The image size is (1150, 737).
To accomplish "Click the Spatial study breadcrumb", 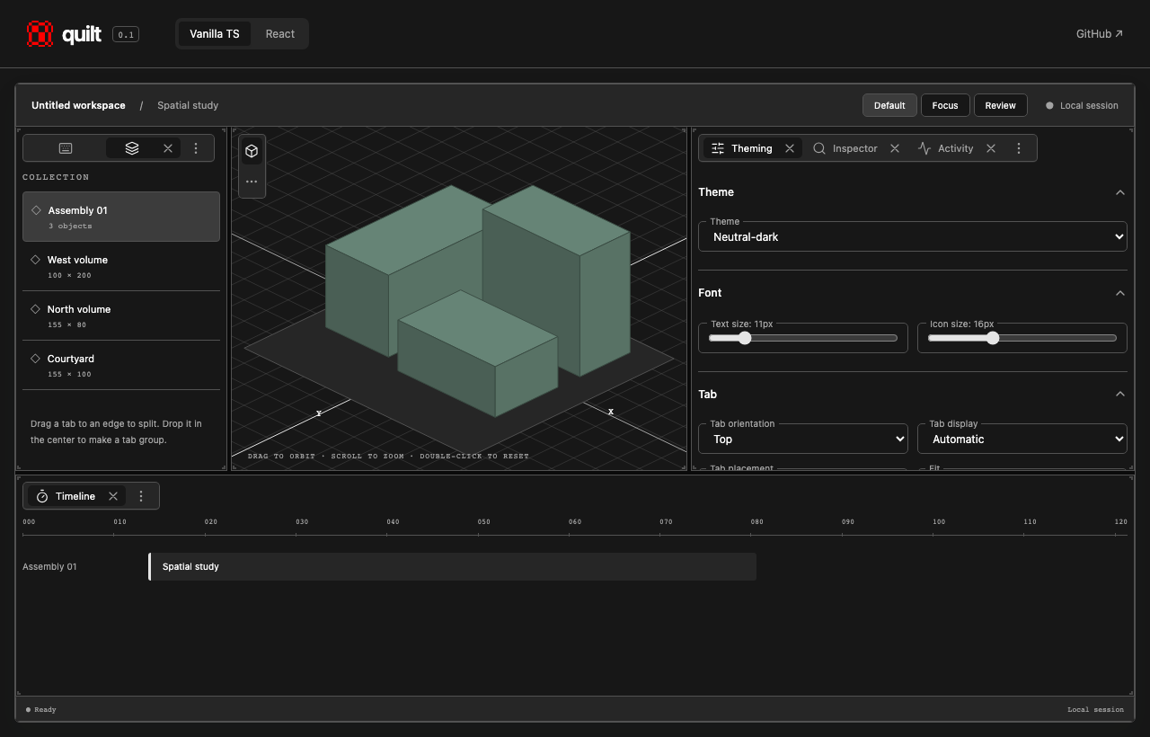I will click(x=188, y=105).
